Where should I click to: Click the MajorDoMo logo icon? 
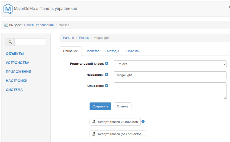tap(8, 9)
